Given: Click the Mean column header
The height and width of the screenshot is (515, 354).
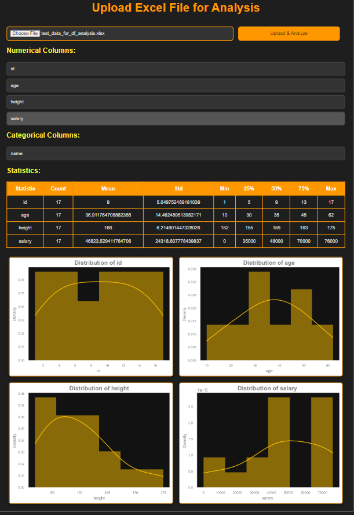Looking at the screenshot, I should [x=108, y=189].
